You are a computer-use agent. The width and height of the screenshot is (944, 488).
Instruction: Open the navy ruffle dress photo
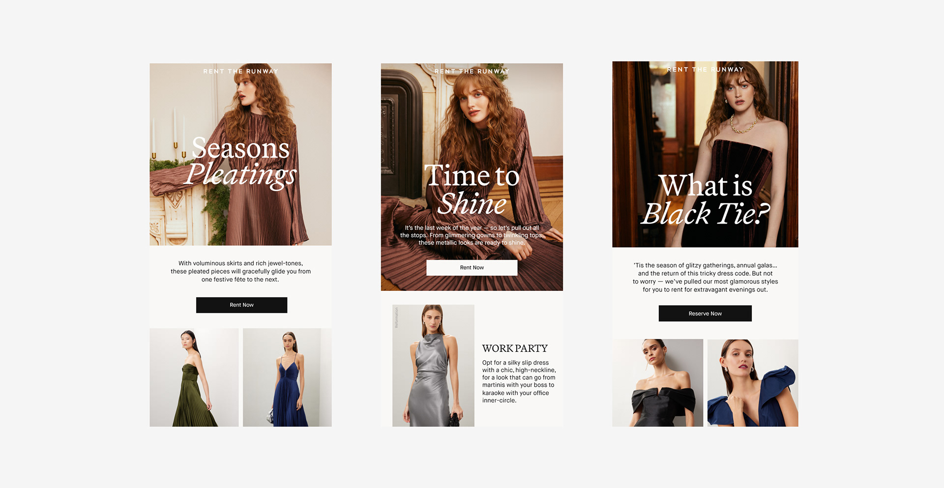[x=753, y=383]
